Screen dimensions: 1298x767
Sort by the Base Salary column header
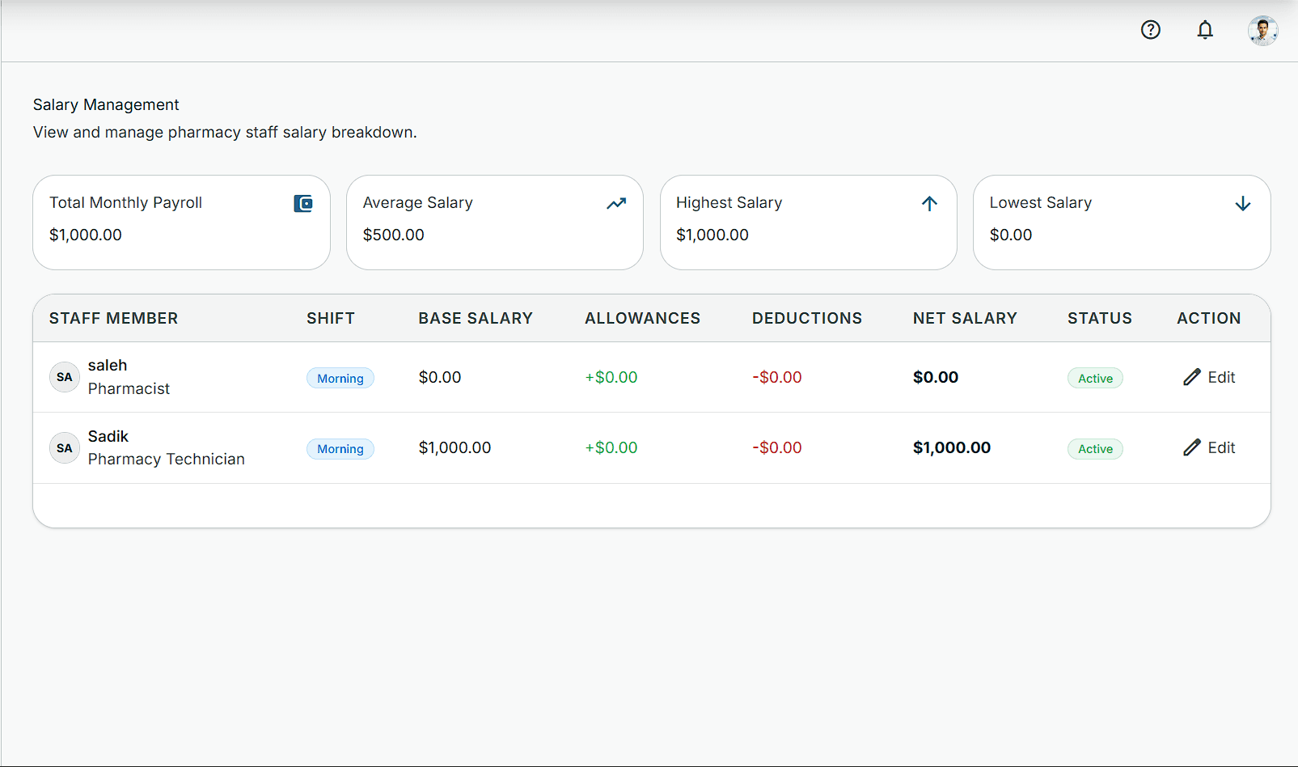476,318
